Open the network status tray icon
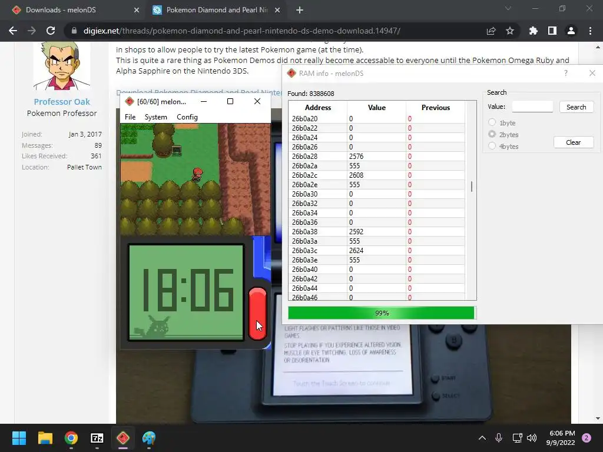Image resolution: width=603 pixels, height=452 pixels. 517,438
